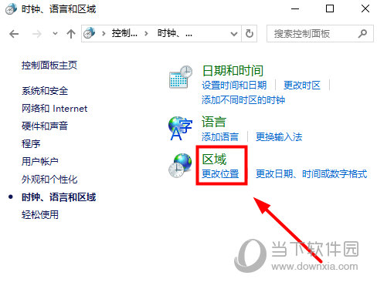Click 更改日期、时间或数字格式 link
This screenshot has height=289, width=377.
click(x=311, y=174)
